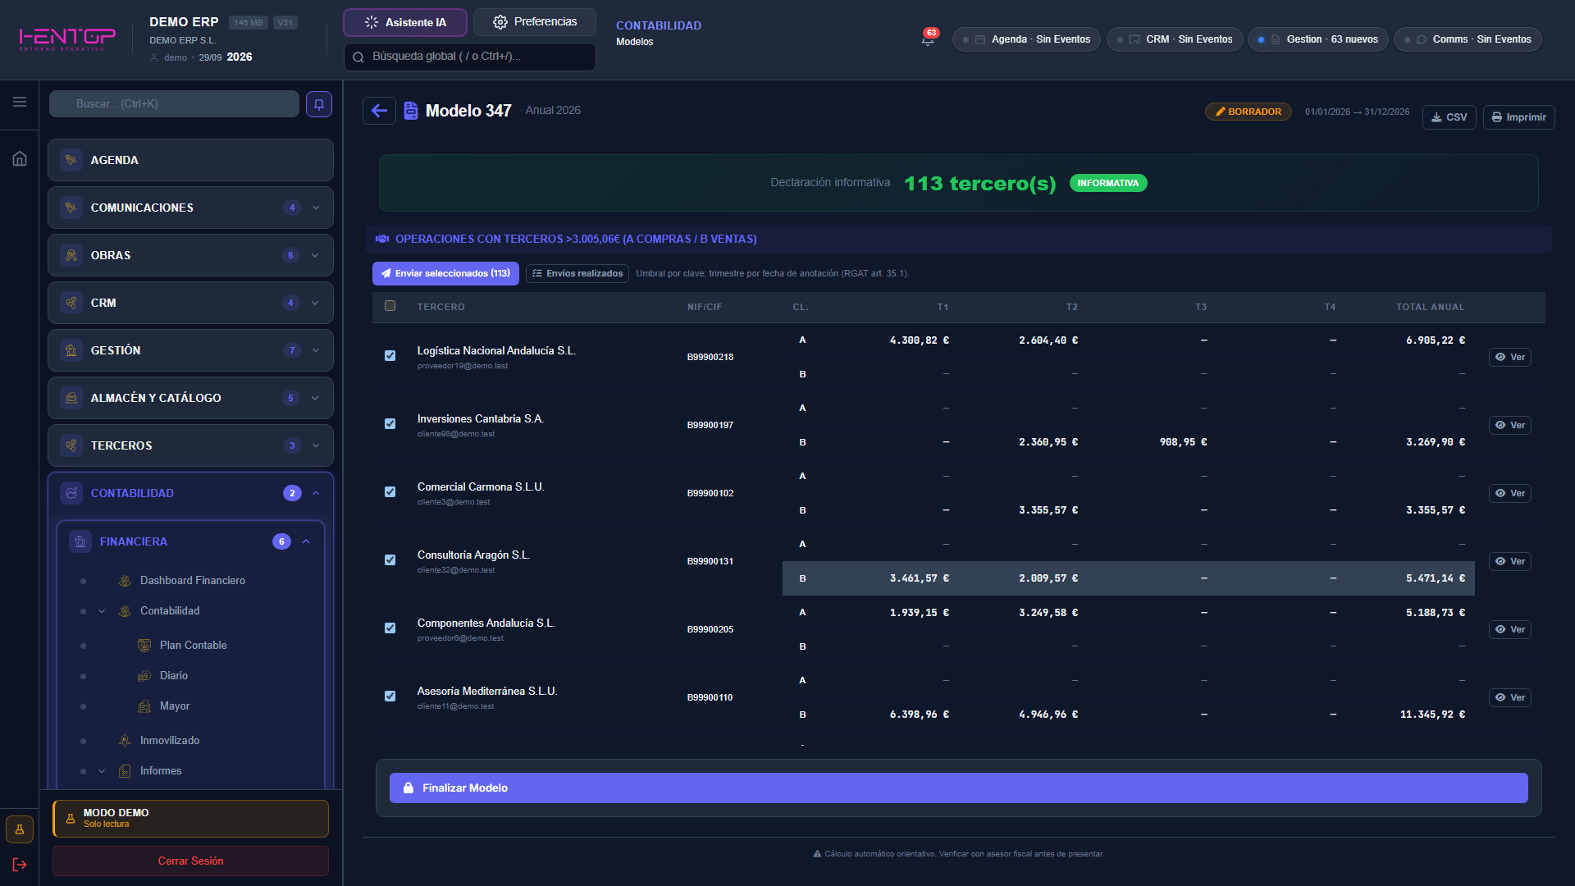The height and width of the screenshot is (886, 1575).
Task: Open the notifications bell with 63 badge
Action: pyautogui.click(x=928, y=39)
